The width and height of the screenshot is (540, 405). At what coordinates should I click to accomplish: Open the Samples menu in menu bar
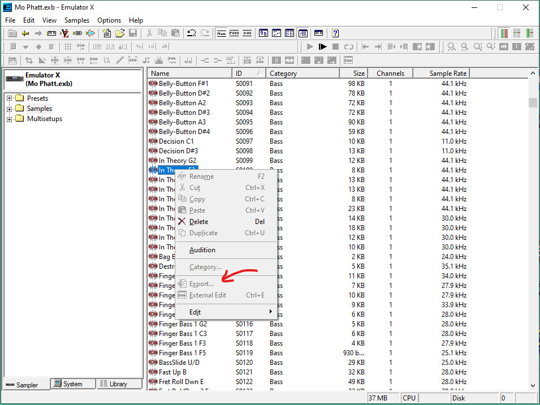click(x=77, y=20)
